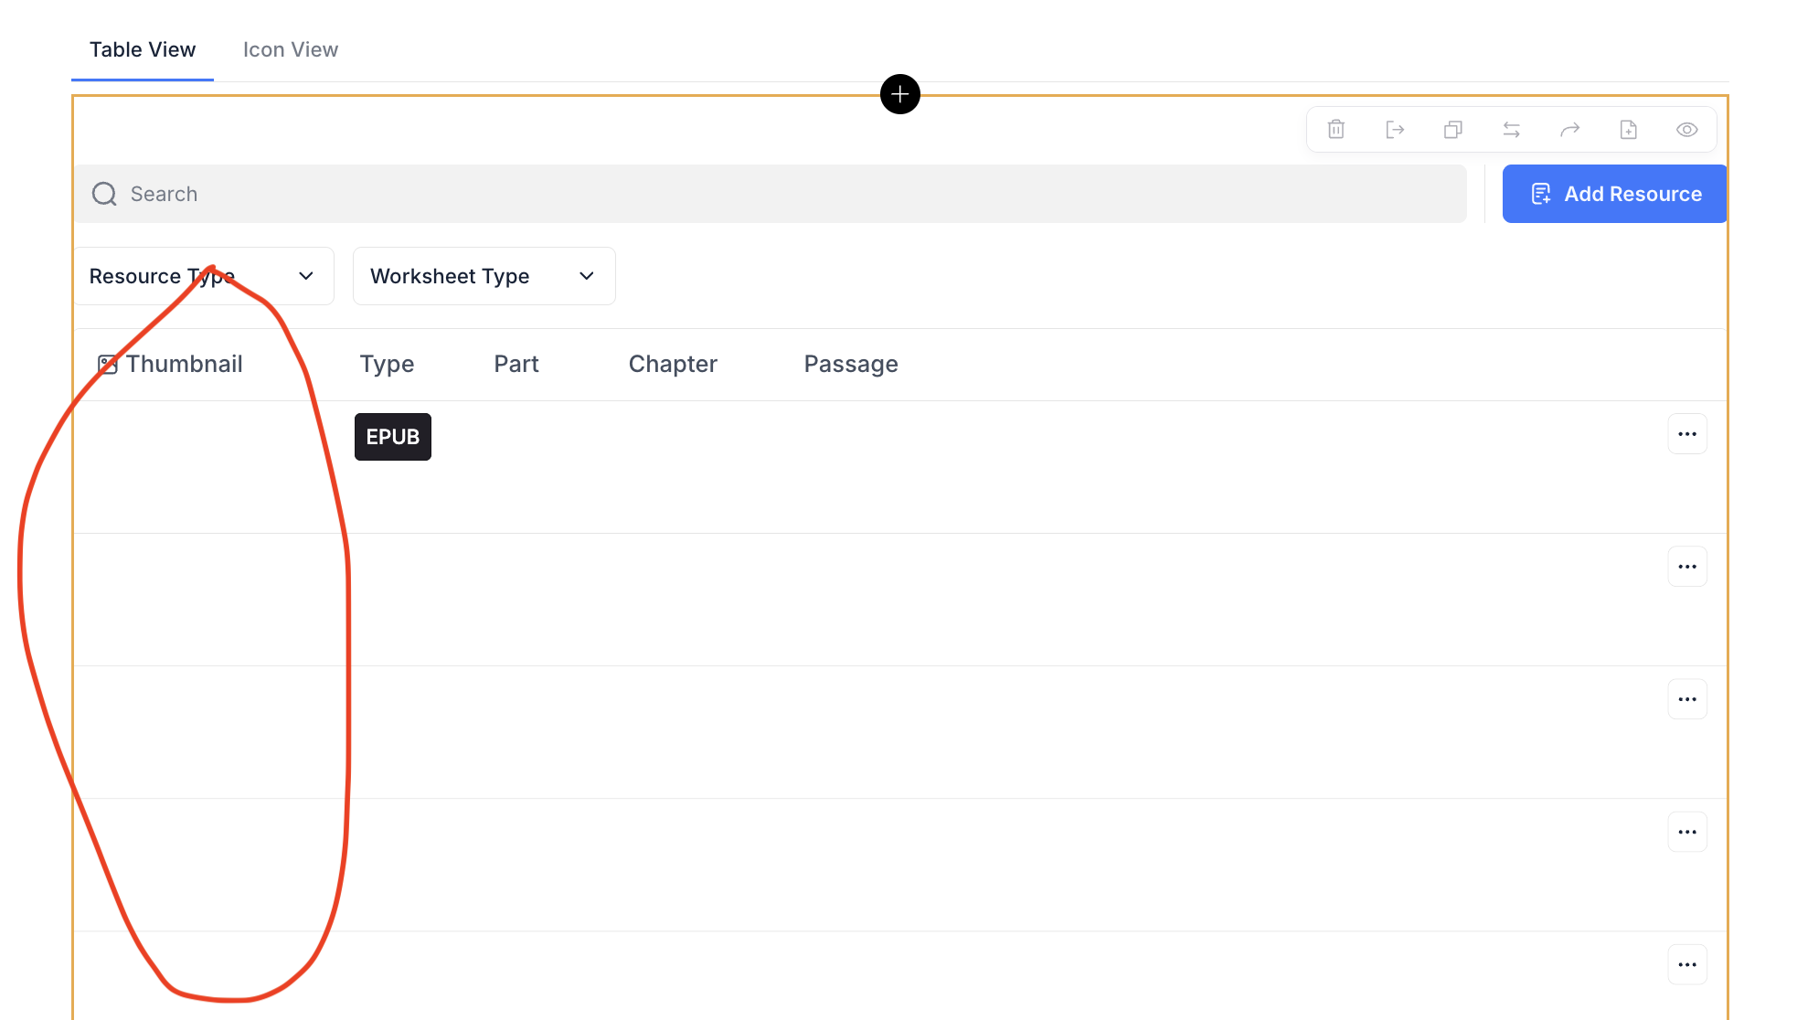Click the trash delete icon
Viewport: 1797px width, 1020px height.
1335,130
